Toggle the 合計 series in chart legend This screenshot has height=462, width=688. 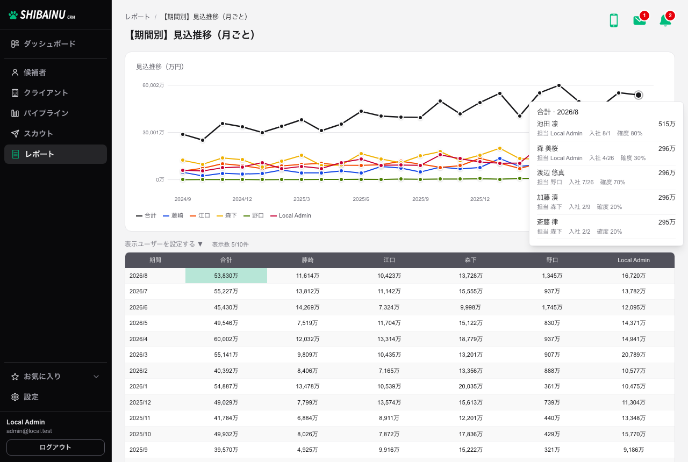coord(146,215)
